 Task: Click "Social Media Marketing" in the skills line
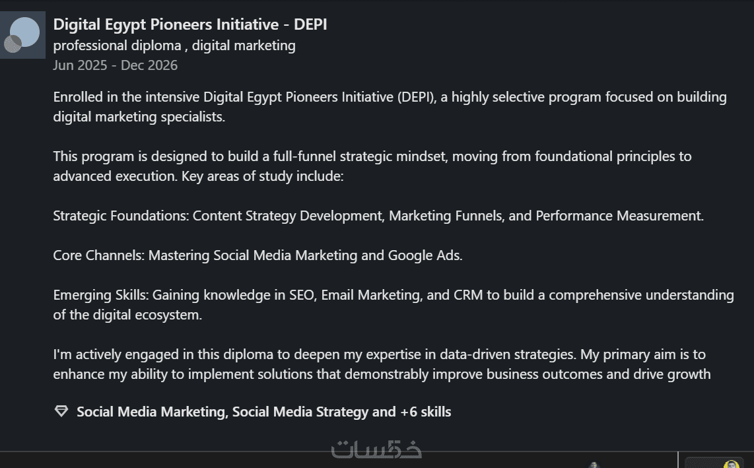click(x=151, y=412)
